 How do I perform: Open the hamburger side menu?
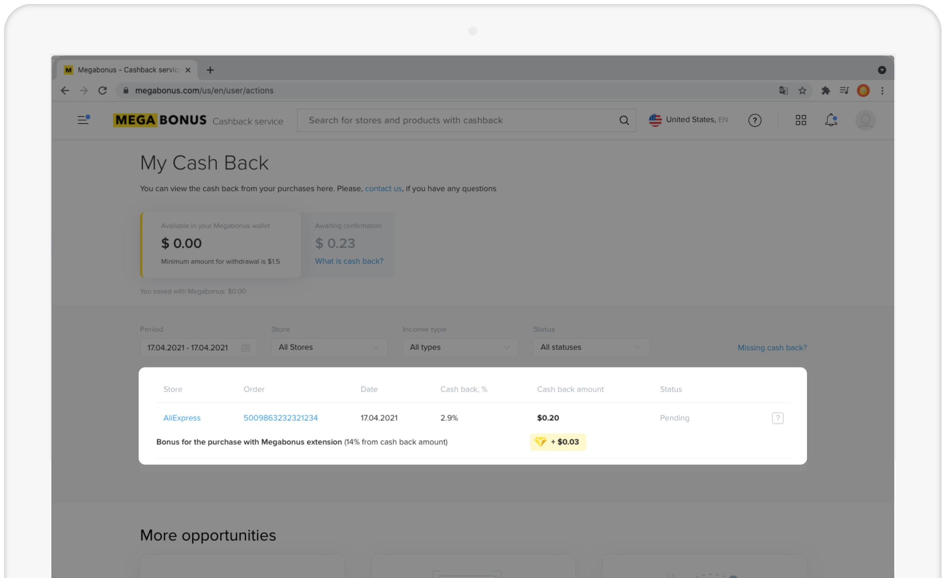83,120
